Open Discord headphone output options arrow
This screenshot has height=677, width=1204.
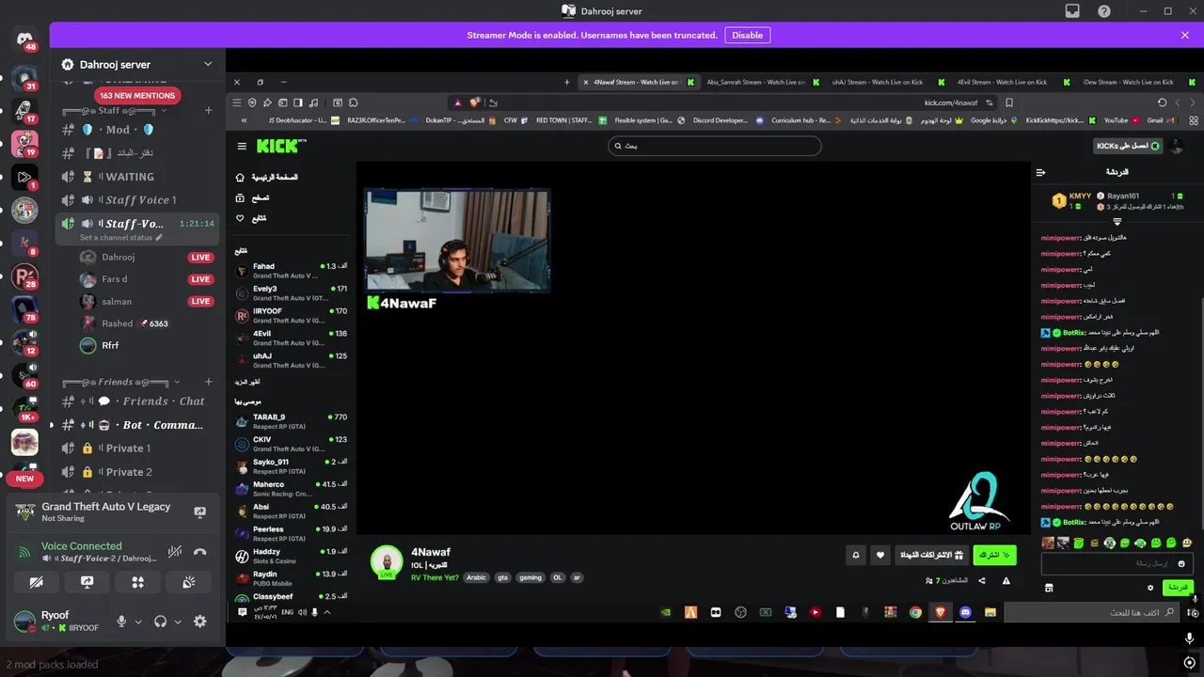178,622
